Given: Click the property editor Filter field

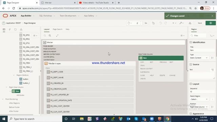Looking at the screenshot, I should (198, 36).
